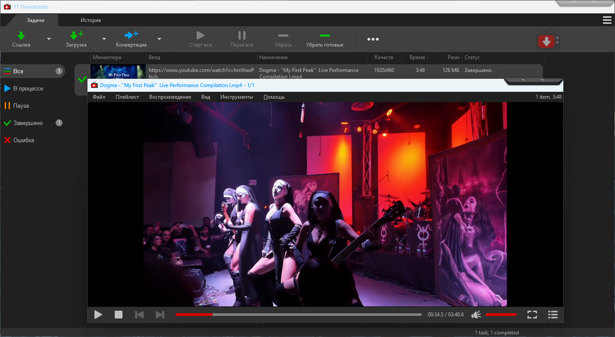The image size is (615, 337).
Task: Expand the Конвертация dropdown arrow
Action: point(159,39)
